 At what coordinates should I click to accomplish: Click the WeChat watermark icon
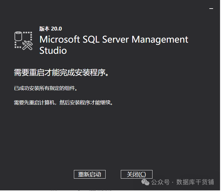point(146,182)
